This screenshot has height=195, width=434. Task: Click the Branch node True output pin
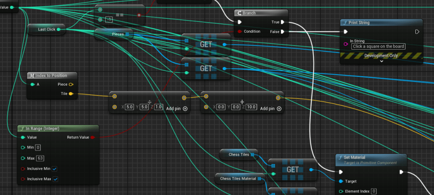(x=282, y=22)
